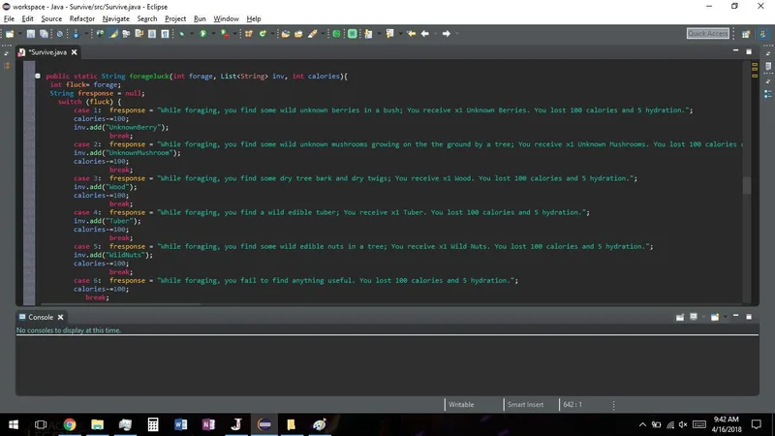The image size is (775, 436).
Task: Click the Save All toolbar icon
Action: [x=44, y=34]
